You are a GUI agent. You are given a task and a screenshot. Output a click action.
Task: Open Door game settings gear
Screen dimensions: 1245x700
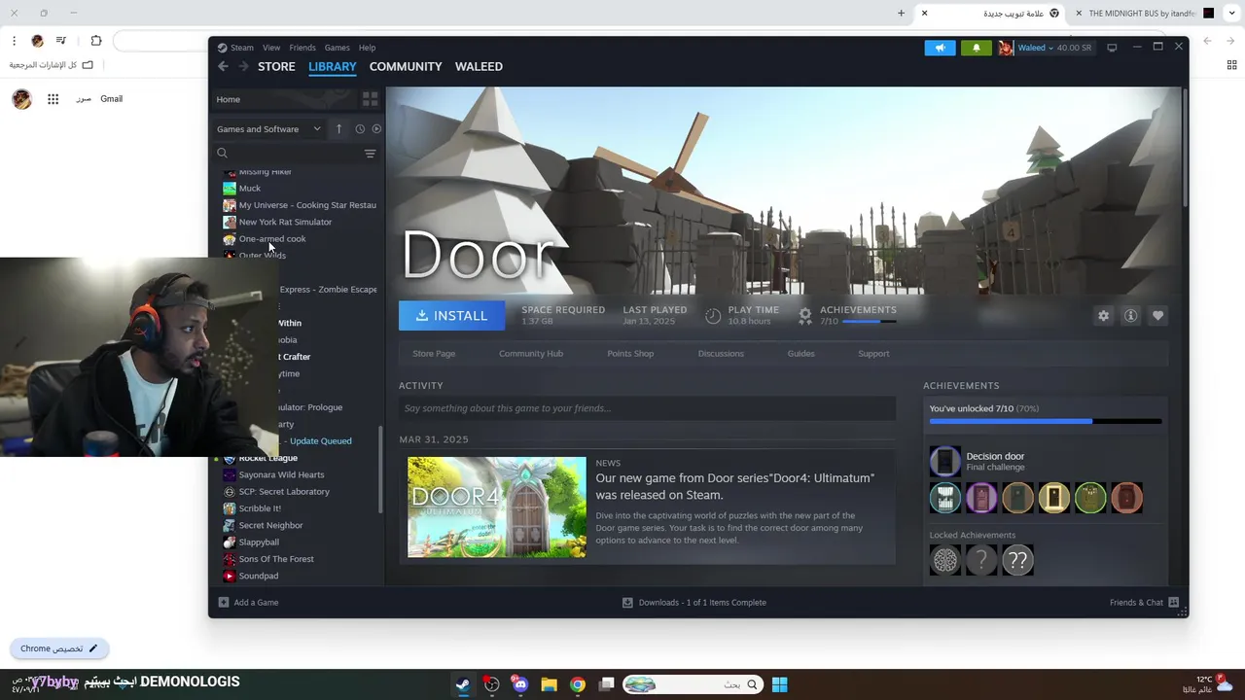point(1103,316)
